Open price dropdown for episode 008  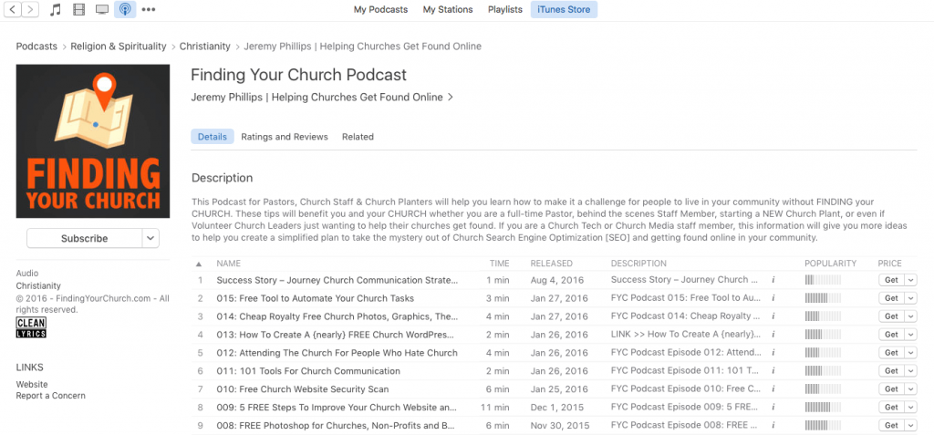tap(911, 426)
